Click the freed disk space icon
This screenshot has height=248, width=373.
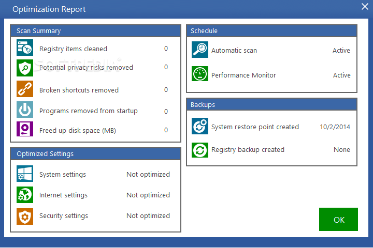[25, 129]
